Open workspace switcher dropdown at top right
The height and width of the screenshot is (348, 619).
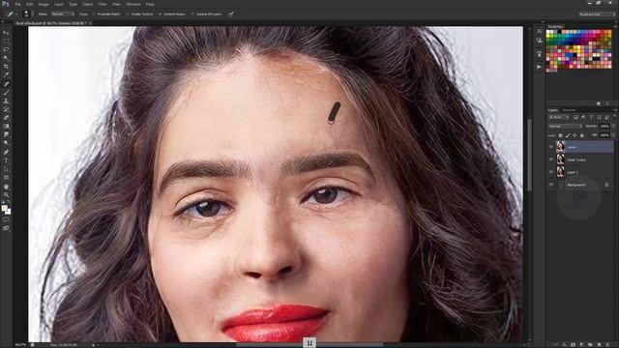(598, 14)
